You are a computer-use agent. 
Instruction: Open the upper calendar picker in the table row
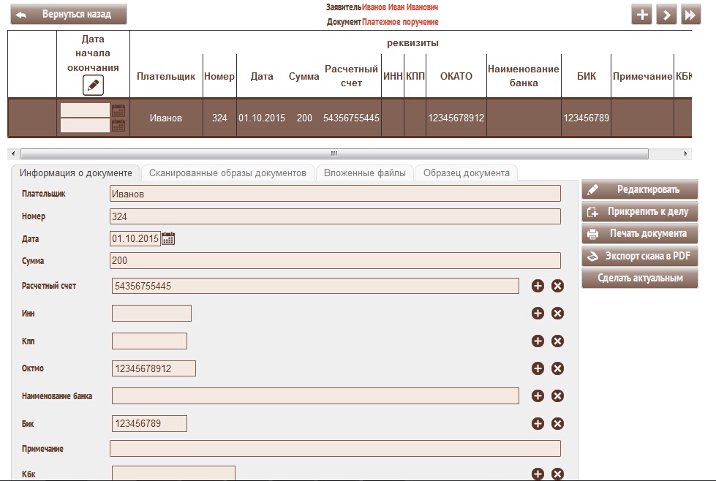[x=118, y=110]
